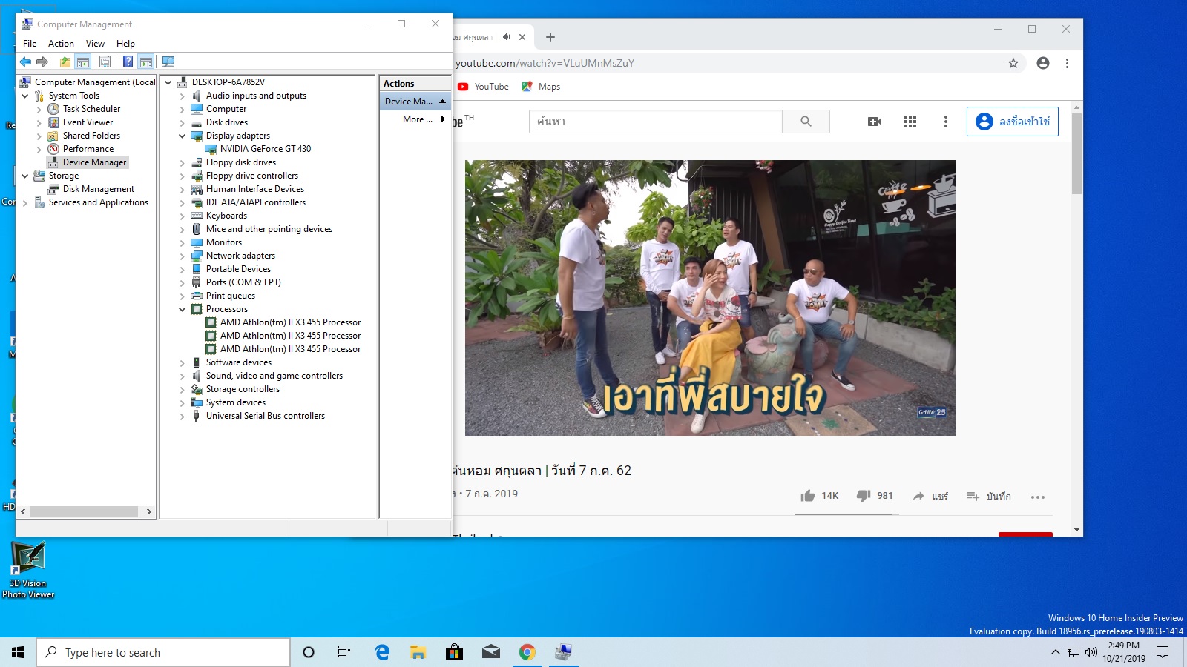The image size is (1187, 667).
Task: Like the video with thumbs-up icon
Action: click(807, 496)
